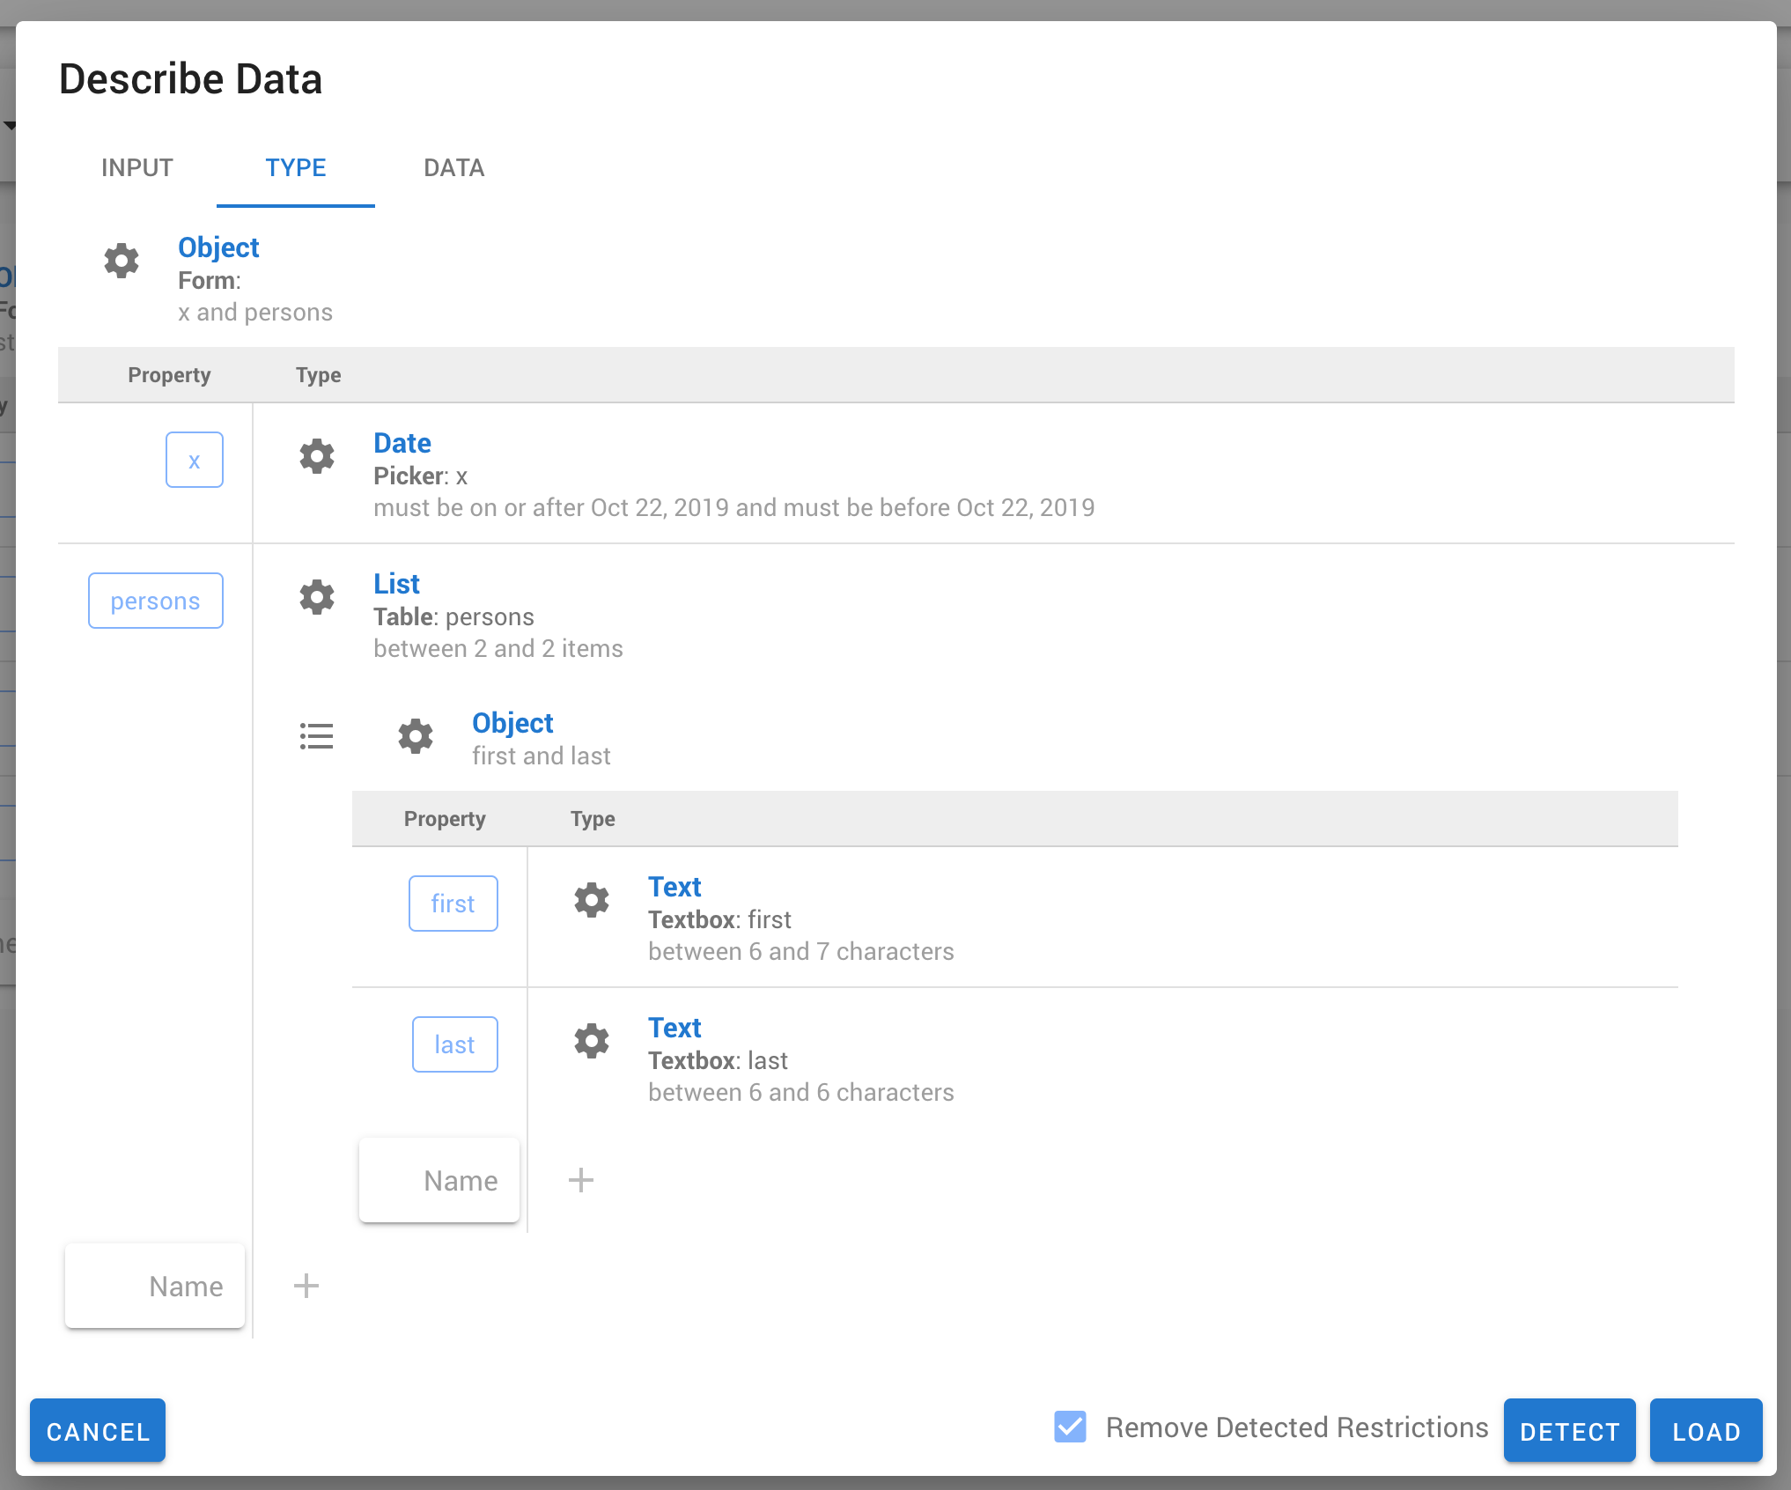Click gear beside last Text type
1791x1490 pixels.
click(592, 1041)
